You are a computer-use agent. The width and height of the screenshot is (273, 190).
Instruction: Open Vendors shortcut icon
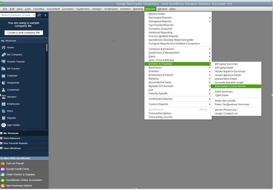tap(4, 97)
